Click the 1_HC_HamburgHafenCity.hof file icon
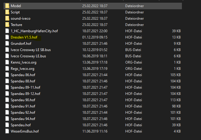Screen dimensions: 201x140 coord(7,31)
